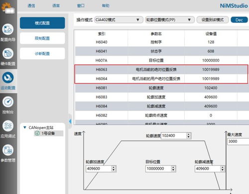249x194 pixels.
Task: Select the H6040 index cell
Action: point(102,42)
